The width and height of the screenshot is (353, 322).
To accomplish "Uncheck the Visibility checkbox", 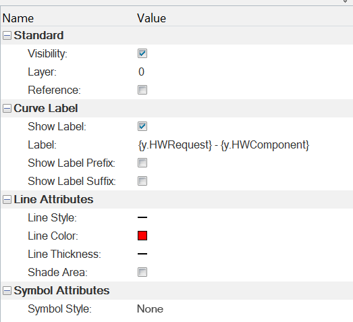I will (x=142, y=53).
